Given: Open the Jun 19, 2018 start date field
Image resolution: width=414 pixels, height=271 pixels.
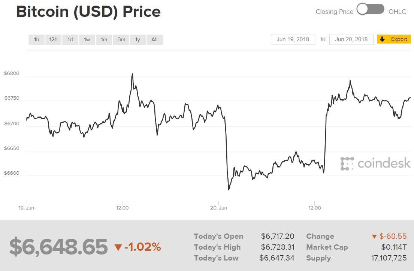Looking at the screenshot, I should tap(293, 39).
